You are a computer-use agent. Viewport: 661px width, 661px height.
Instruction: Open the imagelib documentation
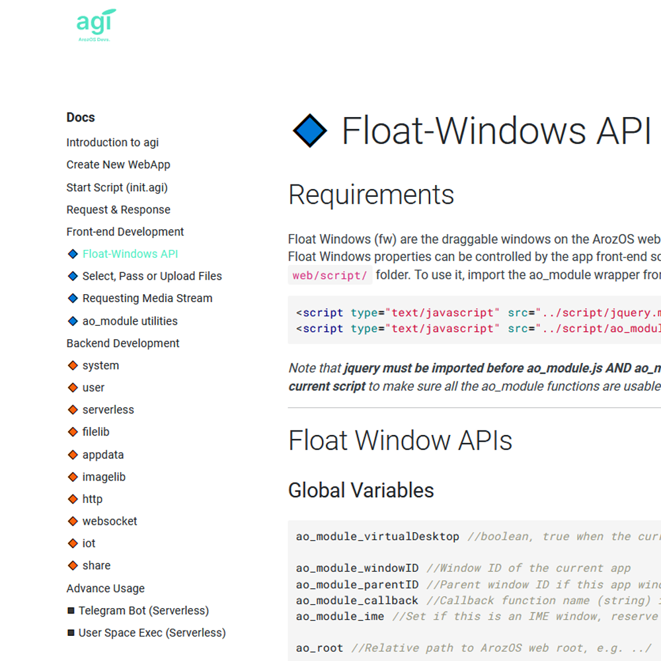104,477
